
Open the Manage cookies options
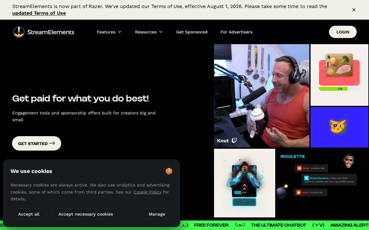pos(157,214)
